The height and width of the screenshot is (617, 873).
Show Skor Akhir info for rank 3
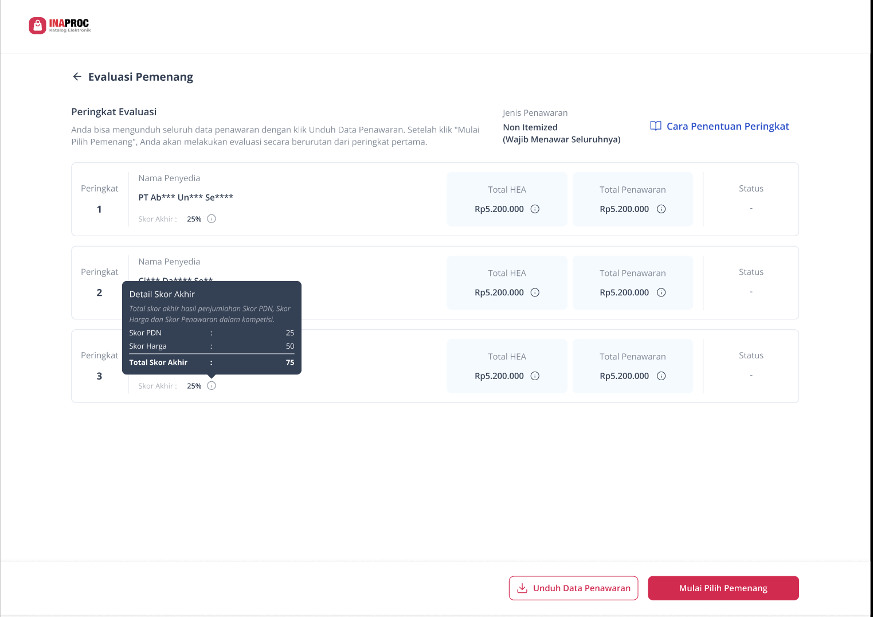212,385
